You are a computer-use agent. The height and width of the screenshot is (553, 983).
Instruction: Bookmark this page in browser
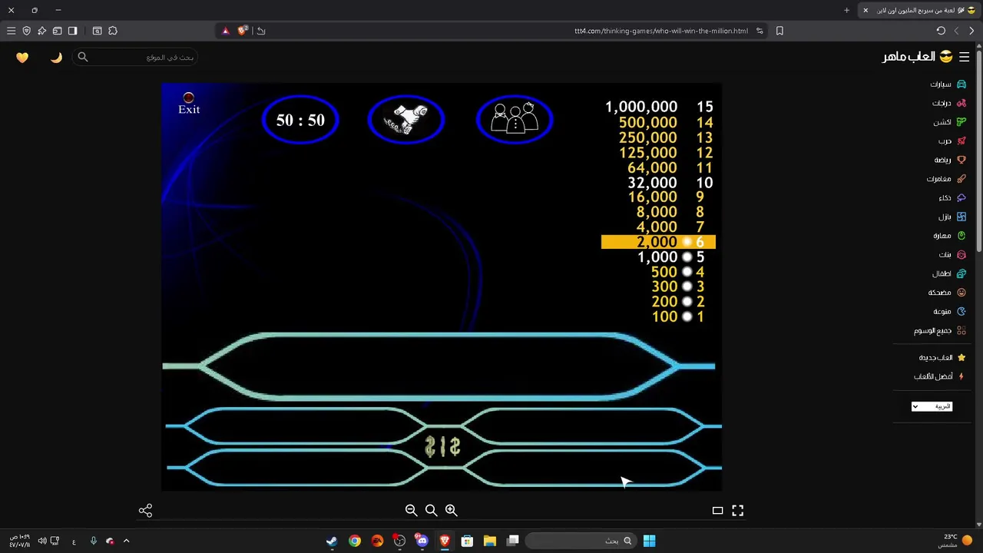click(779, 31)
